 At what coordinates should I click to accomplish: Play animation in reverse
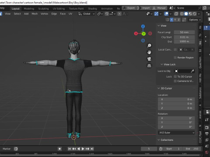(x=78, y=149)
